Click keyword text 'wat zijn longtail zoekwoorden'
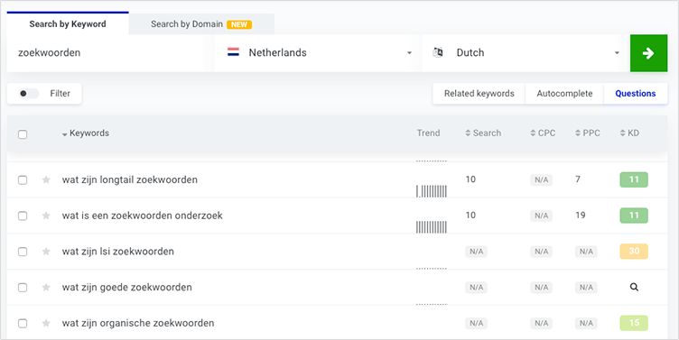 pos(130,180)
